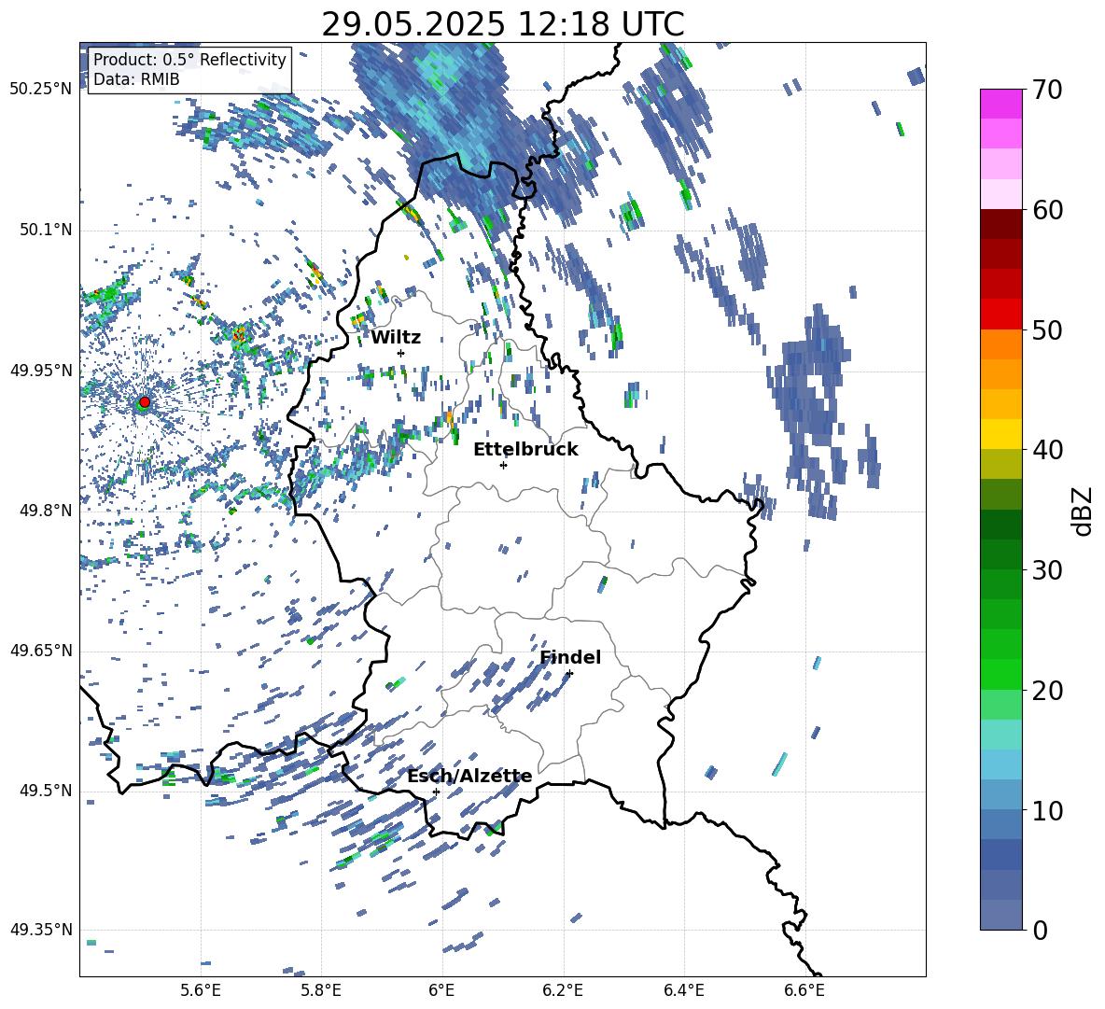This screenshot has width=1105, height=1009.
Task: Click the yellow 40 dBZ colorbar segment
Action: [1000, 434]
